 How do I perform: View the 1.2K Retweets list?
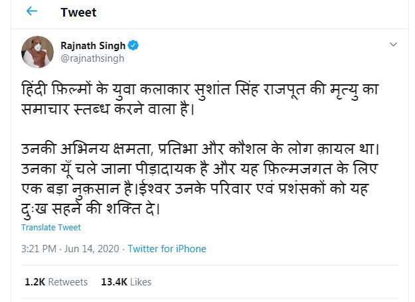[56, 282]
